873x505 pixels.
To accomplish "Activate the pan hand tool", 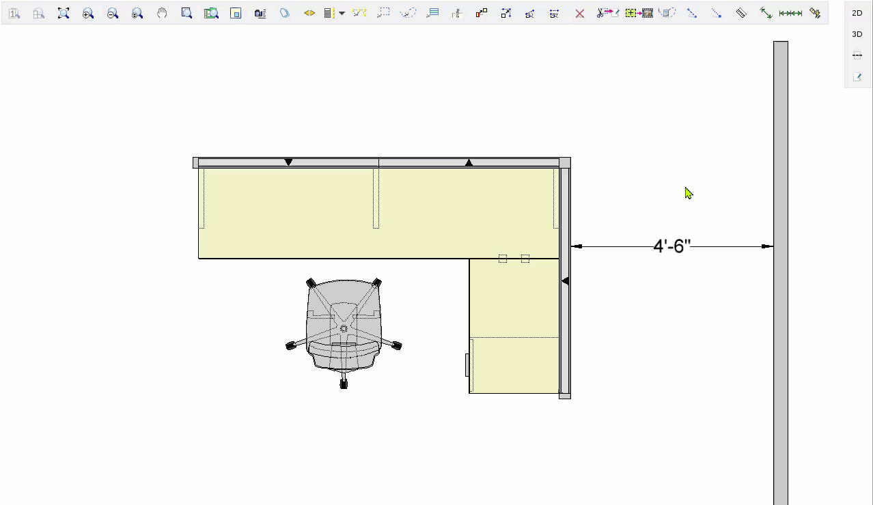I will click(x=162, y=13).
